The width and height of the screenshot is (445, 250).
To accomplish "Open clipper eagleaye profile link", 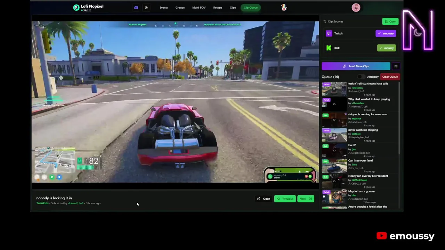I will tap(356, 118).
